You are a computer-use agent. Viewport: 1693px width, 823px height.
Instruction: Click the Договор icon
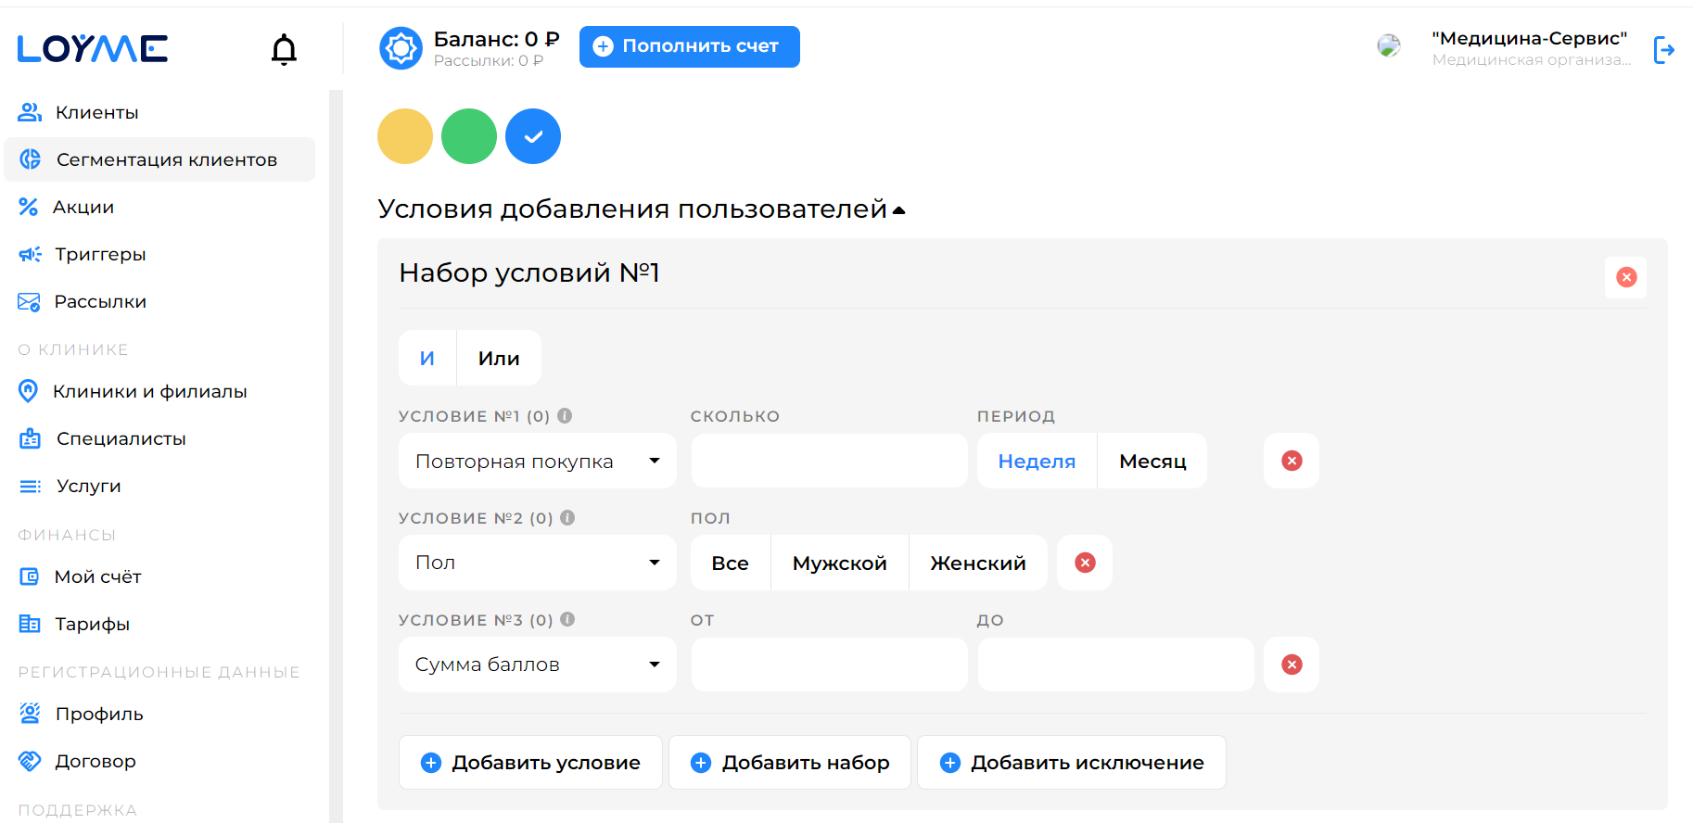tap(30, 761)
